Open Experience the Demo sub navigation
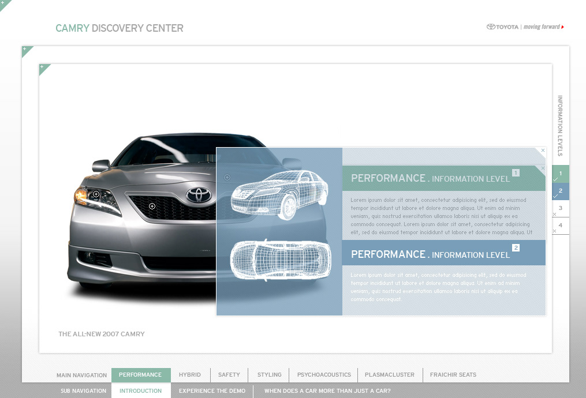 [x=212, y=391]
